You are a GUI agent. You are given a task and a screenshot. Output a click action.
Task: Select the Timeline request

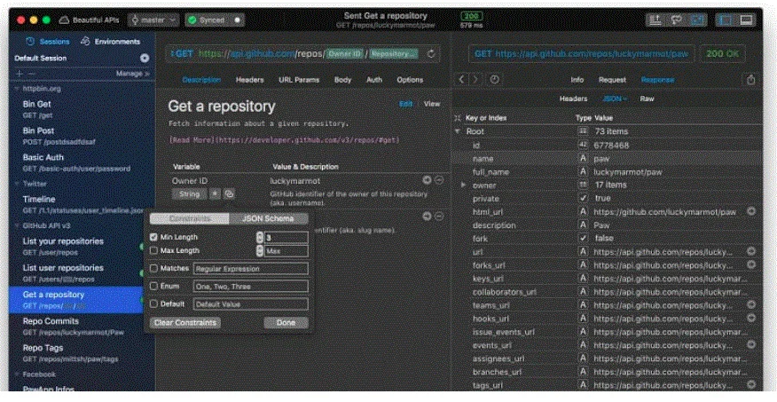point(82,204)
